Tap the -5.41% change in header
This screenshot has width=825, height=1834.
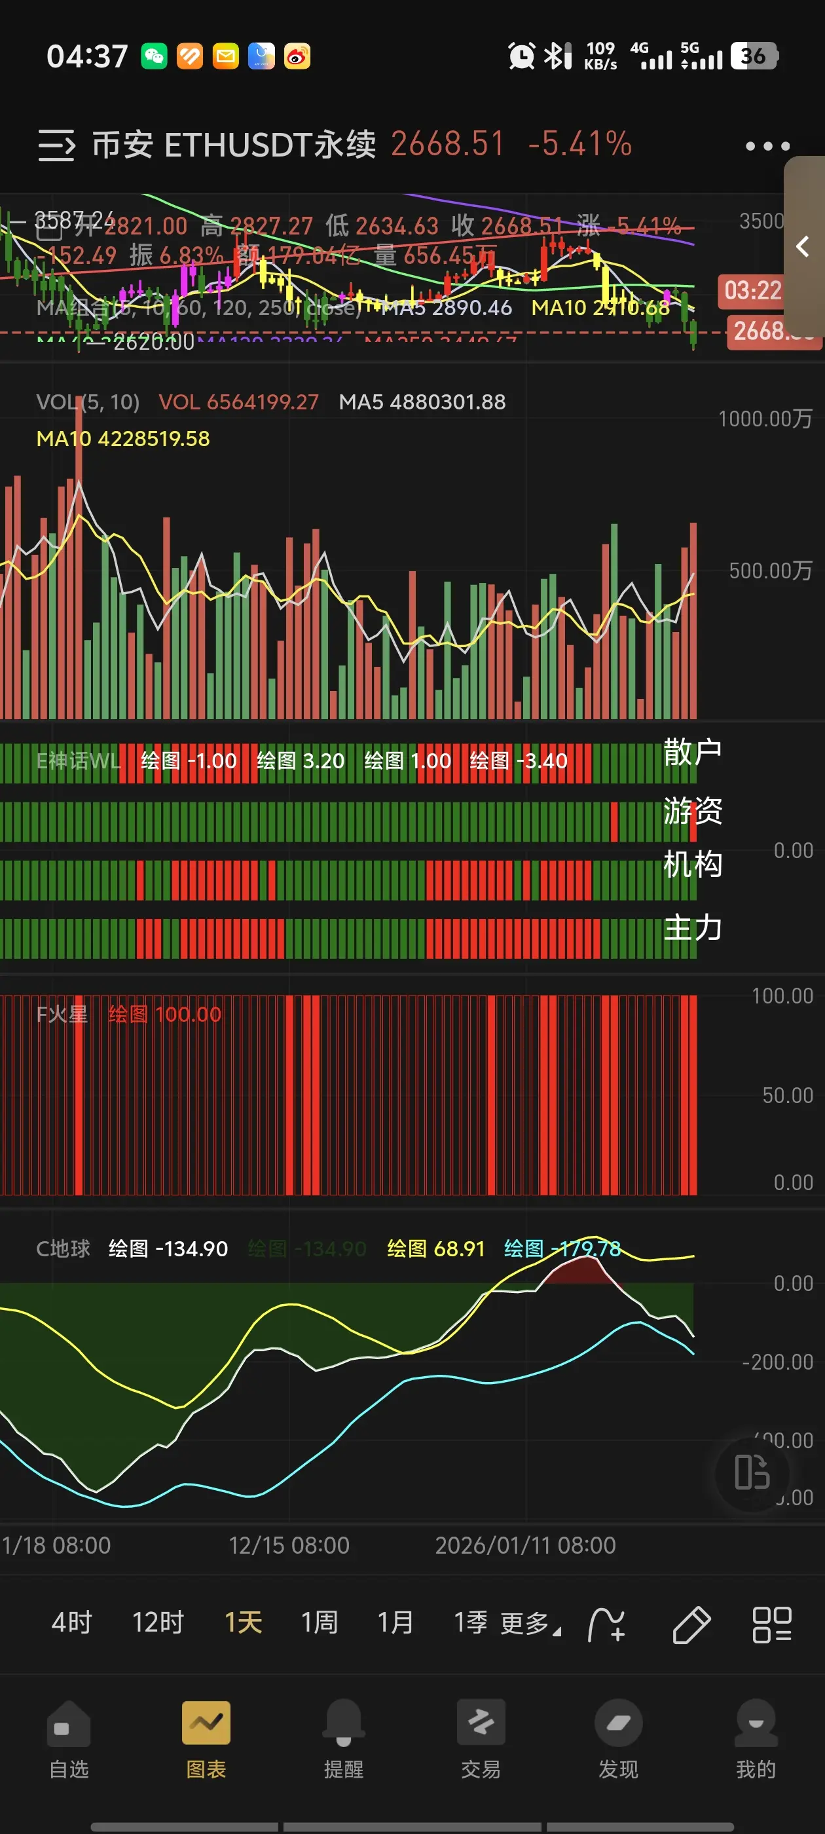(579, 144)
